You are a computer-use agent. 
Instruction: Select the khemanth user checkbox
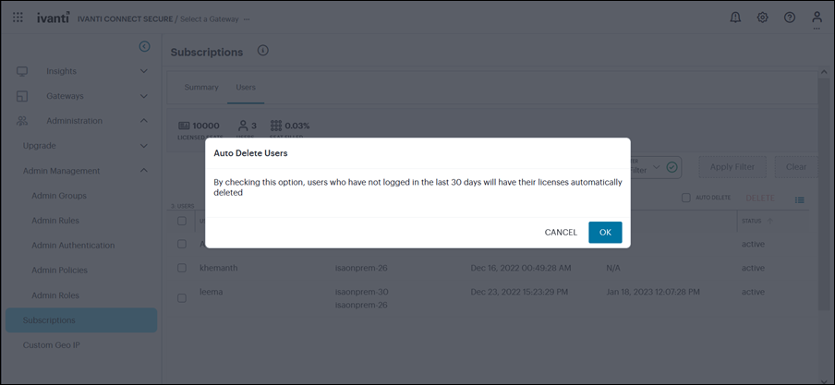click(182, 268)
